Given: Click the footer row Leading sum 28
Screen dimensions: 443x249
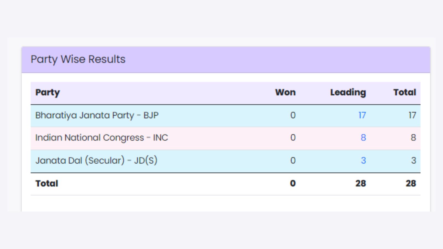Looking at the screenshot, I should [x=360, y=183].
